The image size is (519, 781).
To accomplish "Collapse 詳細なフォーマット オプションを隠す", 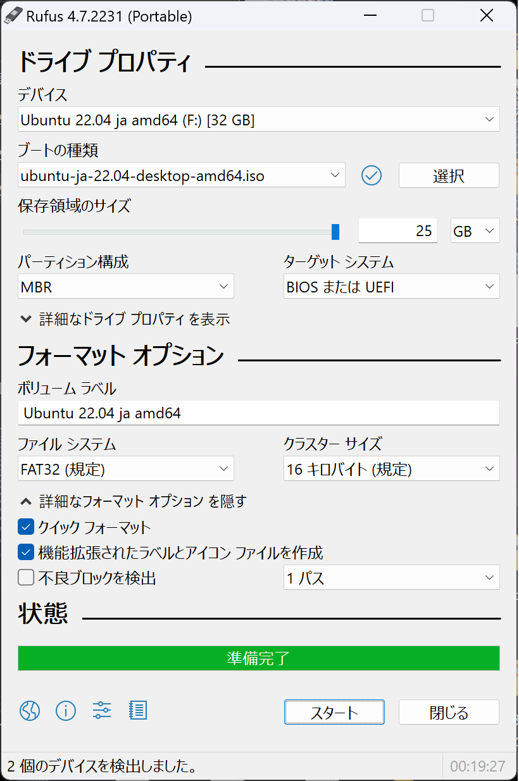I will [x=133, y=501].
